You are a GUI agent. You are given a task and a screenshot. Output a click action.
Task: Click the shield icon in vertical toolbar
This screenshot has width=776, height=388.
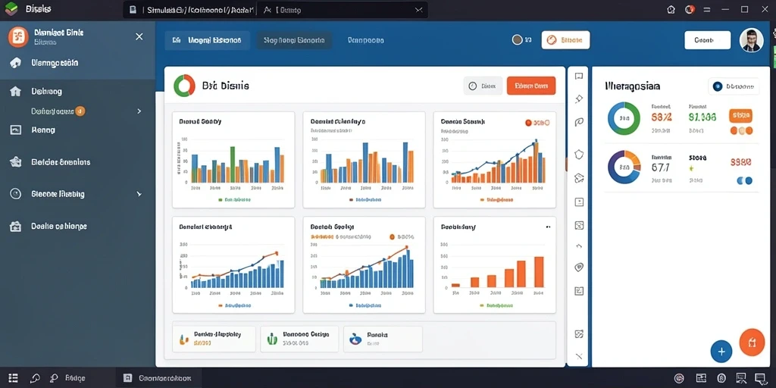click(x=578, y=155)
